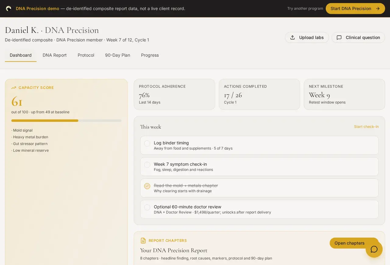Click the upload icon beside Upload labs
This screenshot has width=390, height=265.
click(292, 37)
